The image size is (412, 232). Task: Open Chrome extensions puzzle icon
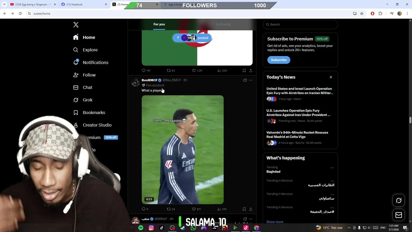[x=380, y=14]
